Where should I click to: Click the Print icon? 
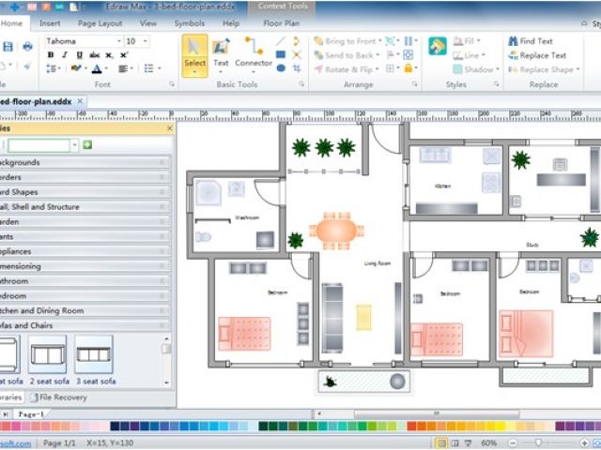click(27, 46)
